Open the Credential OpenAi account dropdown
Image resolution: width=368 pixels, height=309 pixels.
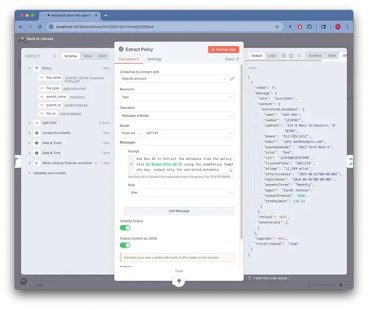[x=174, y=79]
